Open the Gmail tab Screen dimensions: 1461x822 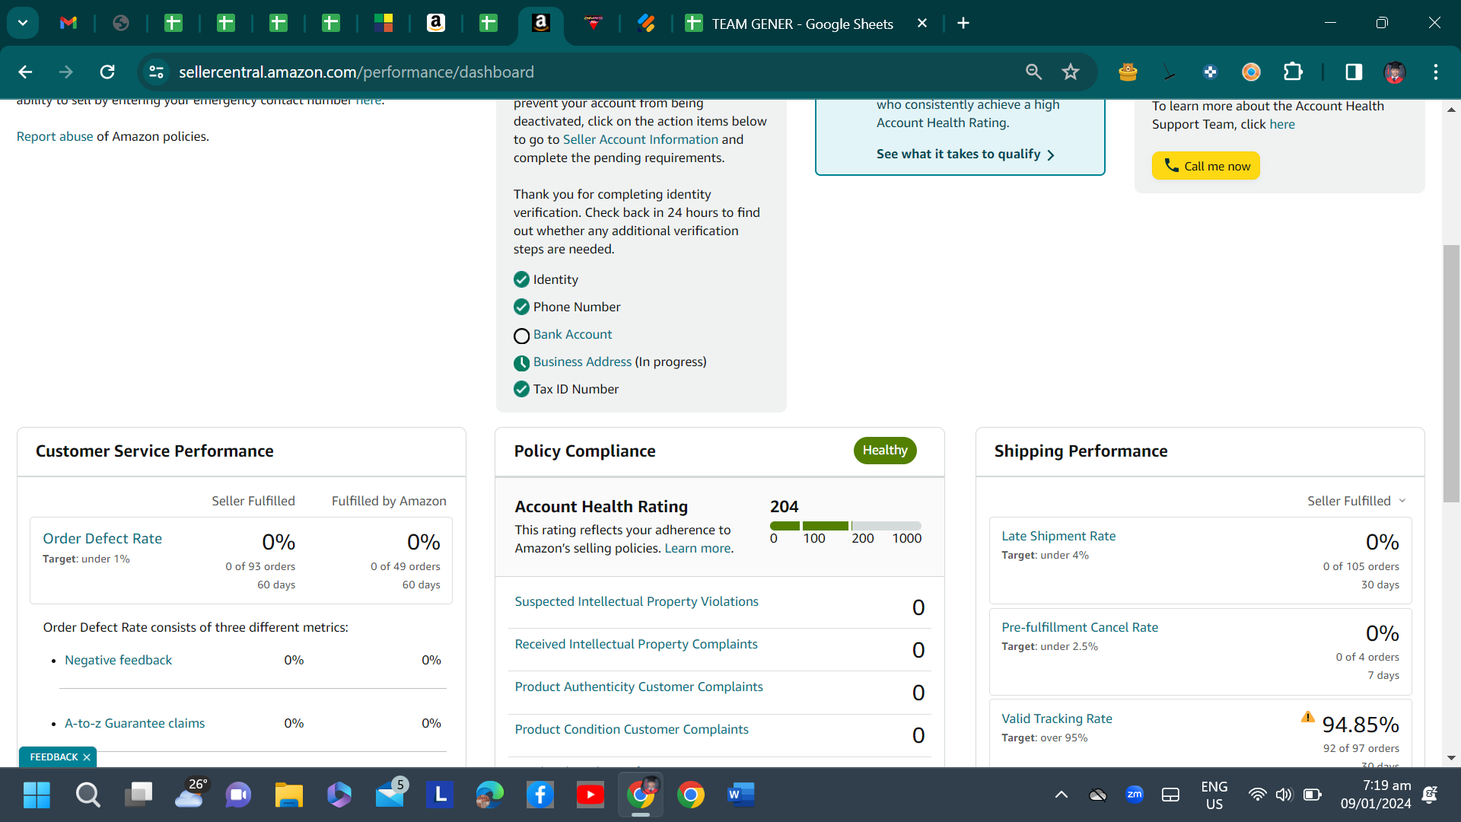(x=68, y=23)
